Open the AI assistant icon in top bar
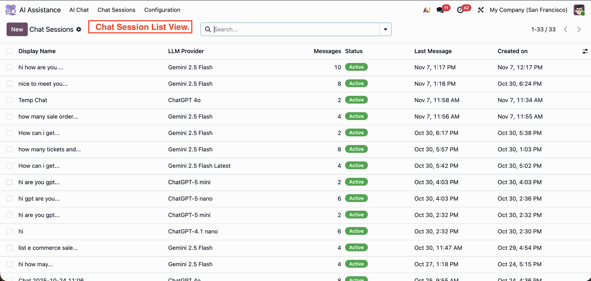The image size is (591, 281). 427,10
